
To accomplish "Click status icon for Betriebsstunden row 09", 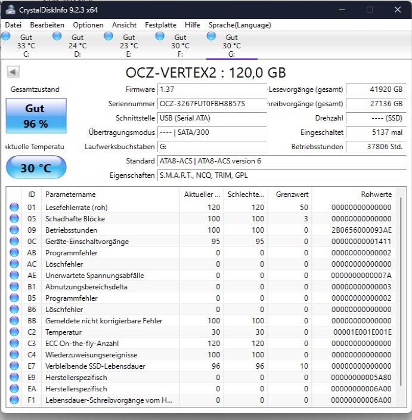I will [14, 230].
